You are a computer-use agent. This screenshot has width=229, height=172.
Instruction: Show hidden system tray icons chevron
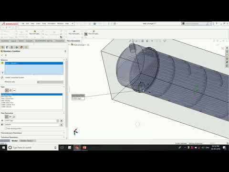pyautogui.click(x=185, y=148)
